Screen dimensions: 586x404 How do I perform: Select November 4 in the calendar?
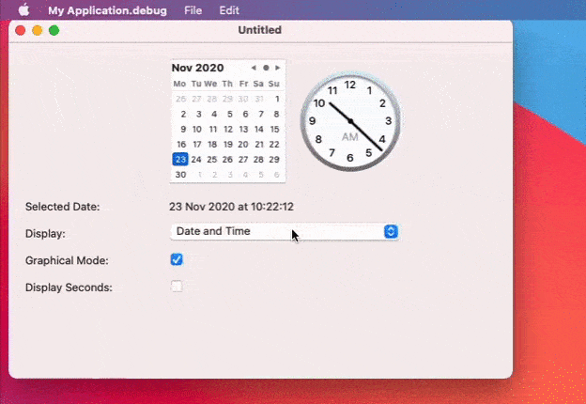[x=214, y=114]
